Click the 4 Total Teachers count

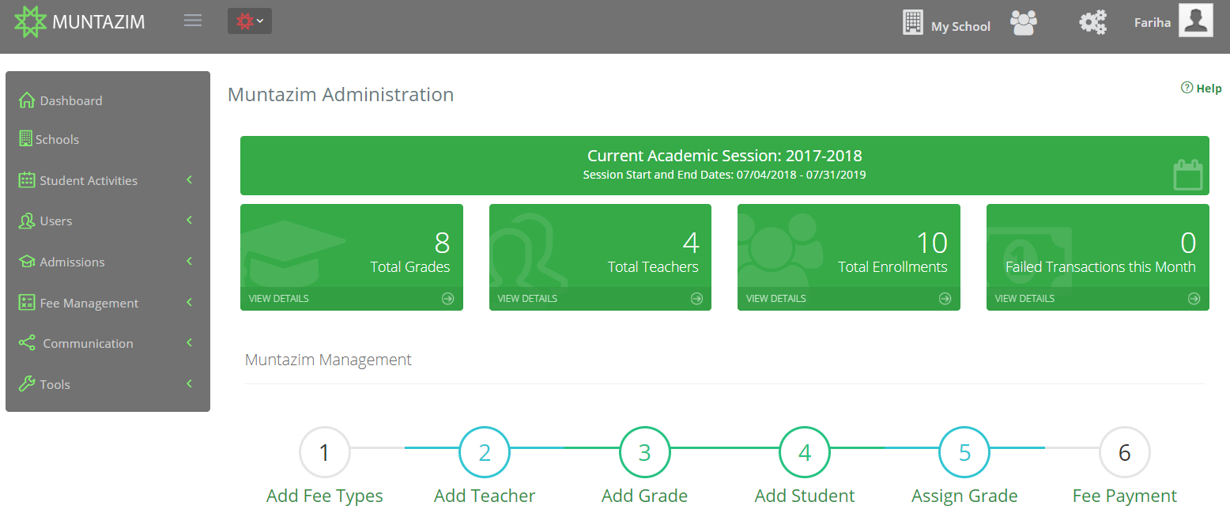(x=691, y=242)
